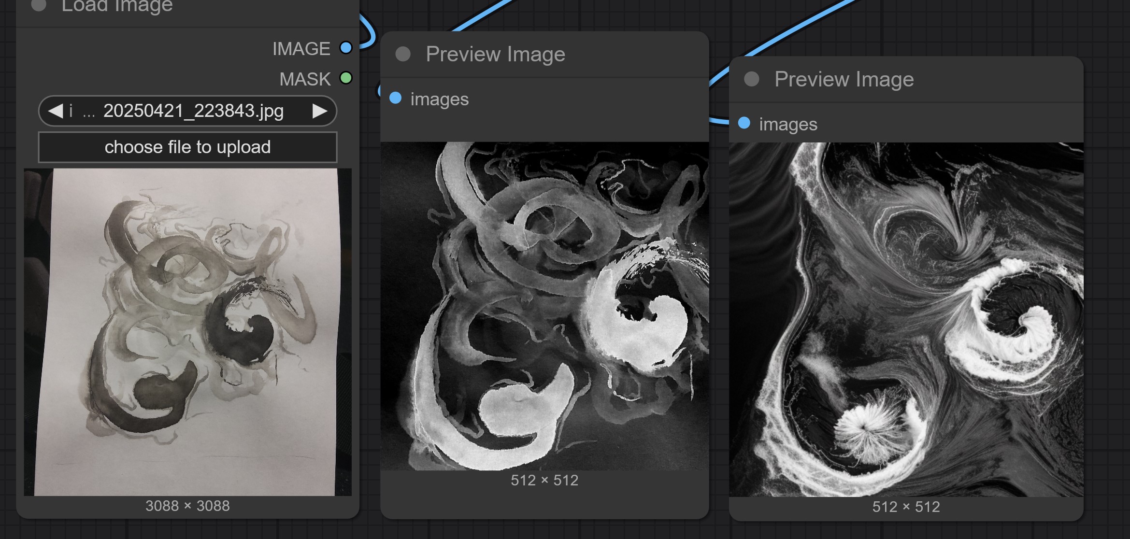The height and width of the screenshot is (539, 1130).
Task: Click the images input socket on right Preview Image
Action: point(744,123)
